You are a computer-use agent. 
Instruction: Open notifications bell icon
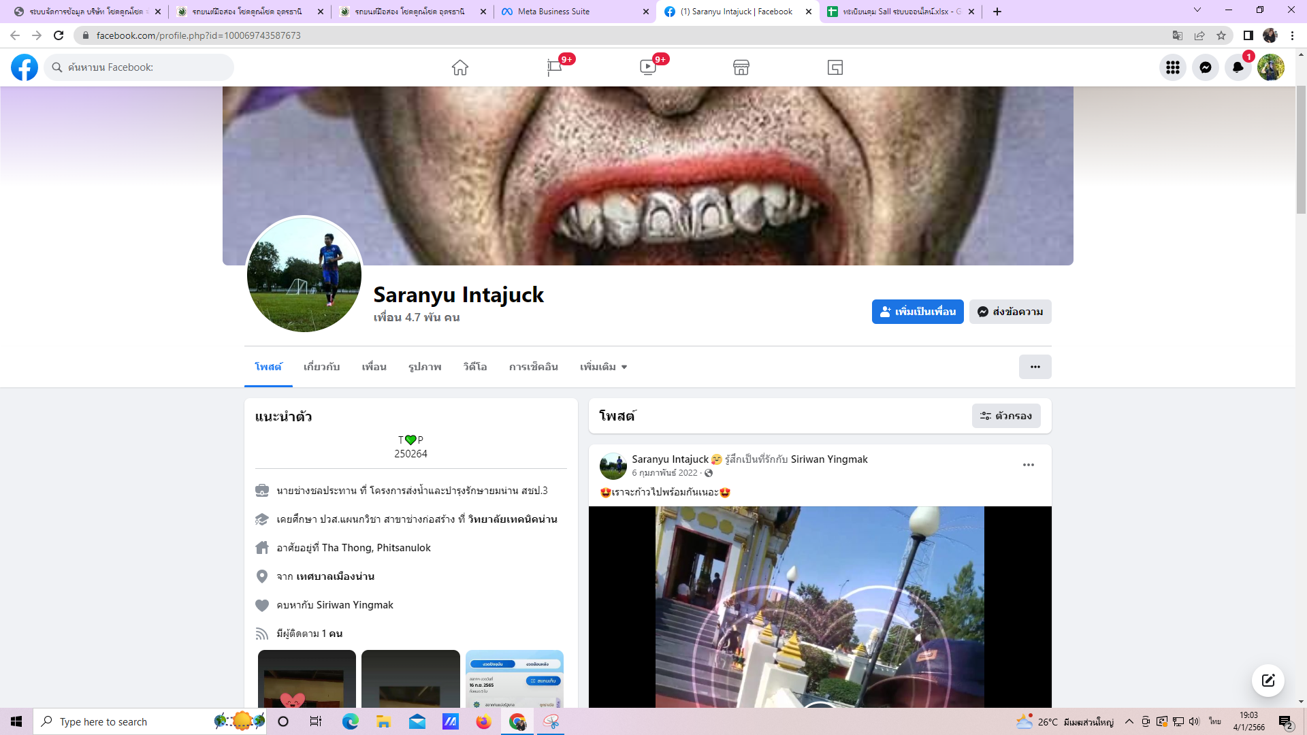(1238, 67)
